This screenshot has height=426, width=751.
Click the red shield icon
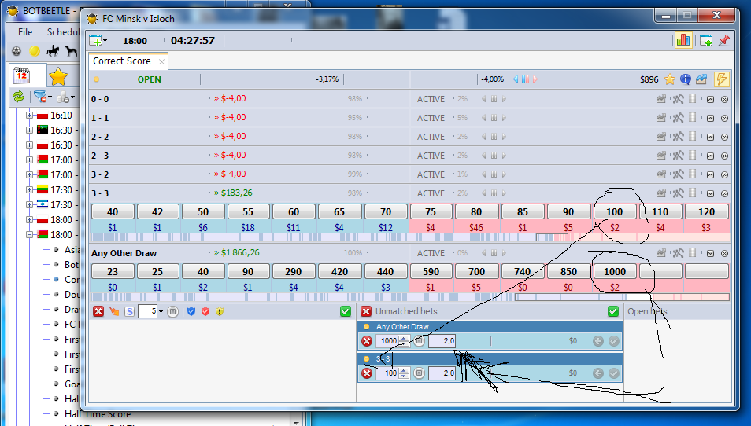(205, 312)
